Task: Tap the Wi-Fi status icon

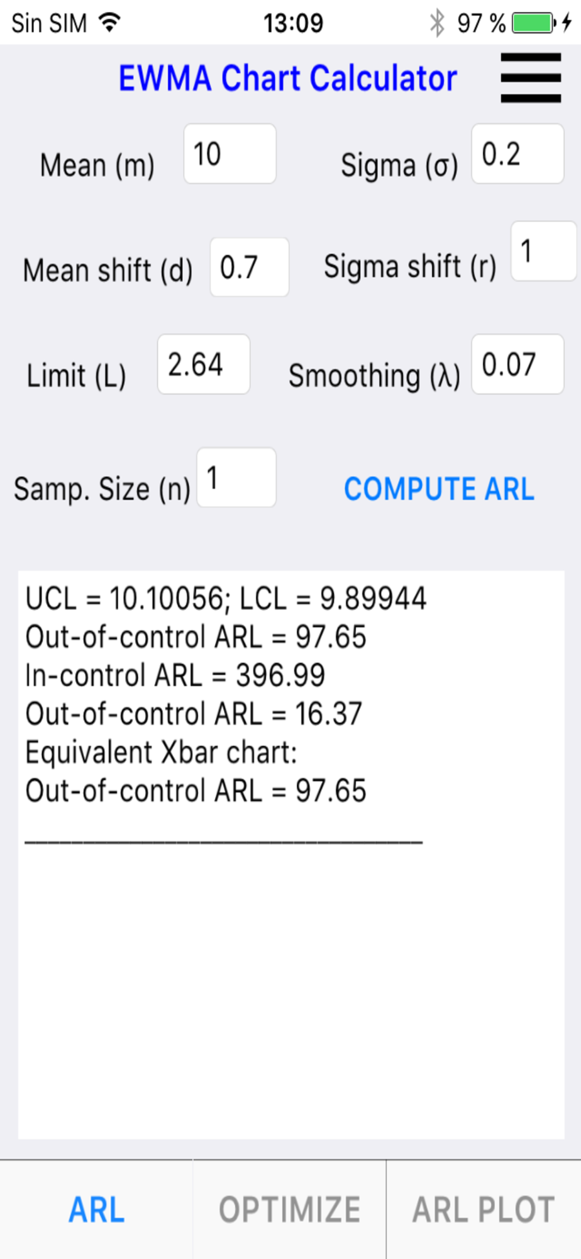Action: (x=110, y=23)
